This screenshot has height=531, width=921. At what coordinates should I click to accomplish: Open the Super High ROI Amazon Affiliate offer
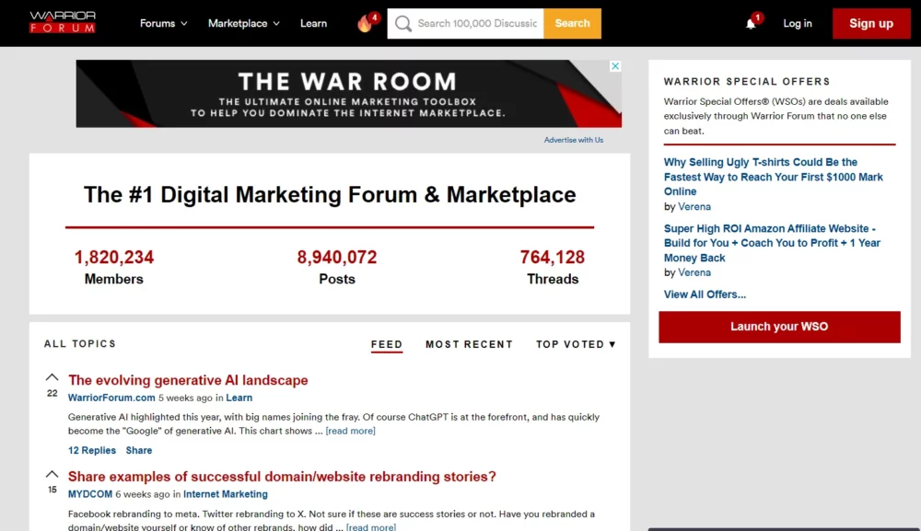tap(772, 243)
